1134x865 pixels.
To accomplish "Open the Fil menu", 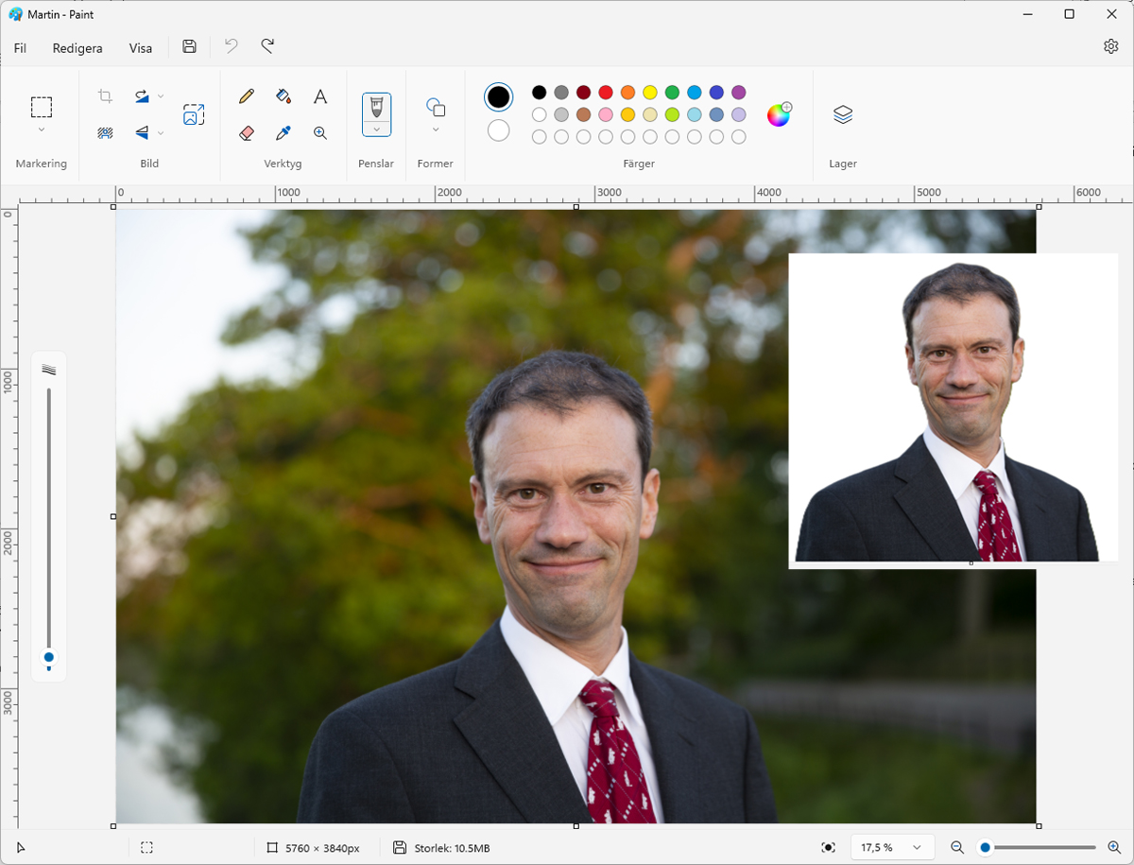I will click(x=20, y=47).
